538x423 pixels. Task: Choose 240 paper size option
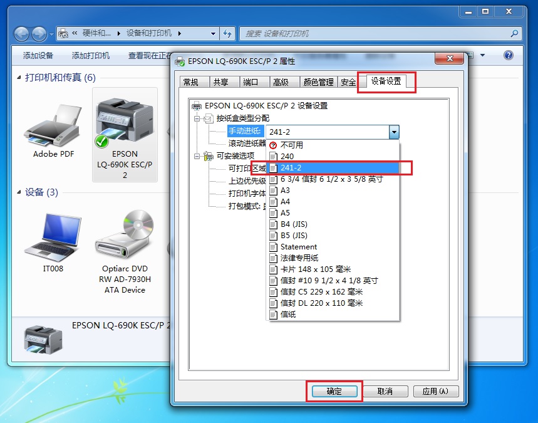point(333,157)
